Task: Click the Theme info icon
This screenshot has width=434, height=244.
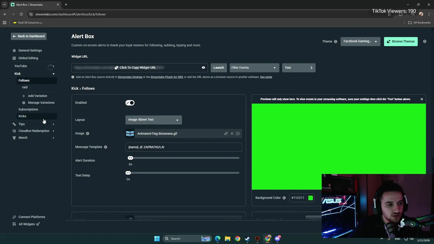Action: [336, 41]
